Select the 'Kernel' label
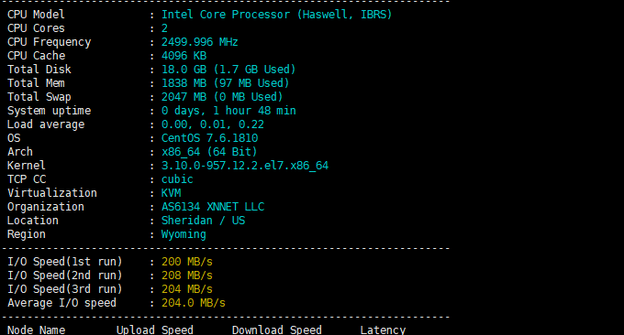This screenshot has height=335, width=624. (27, 166)
